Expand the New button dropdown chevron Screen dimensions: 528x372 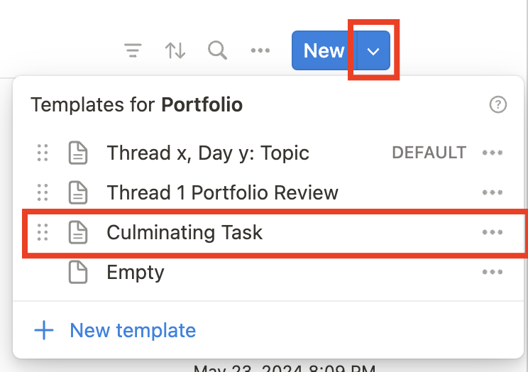[374, 51]
